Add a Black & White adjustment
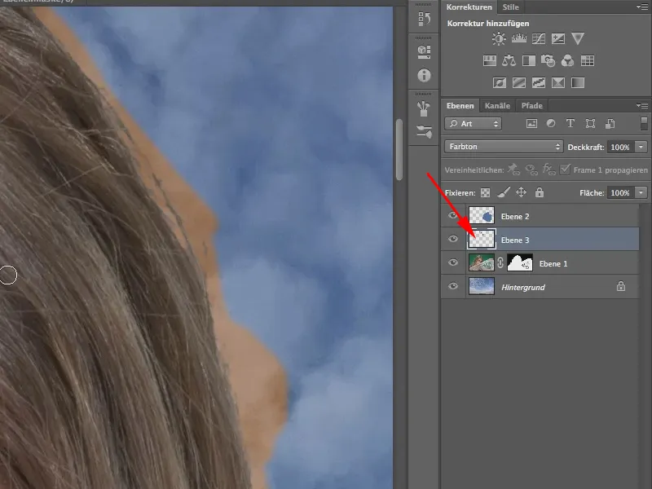Screen dimensions: 652x489 (528, 61)
